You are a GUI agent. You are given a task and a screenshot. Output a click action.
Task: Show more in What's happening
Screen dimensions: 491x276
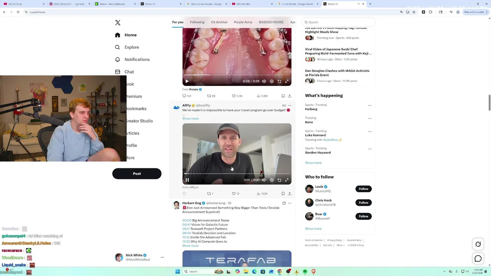click(313, 163)
